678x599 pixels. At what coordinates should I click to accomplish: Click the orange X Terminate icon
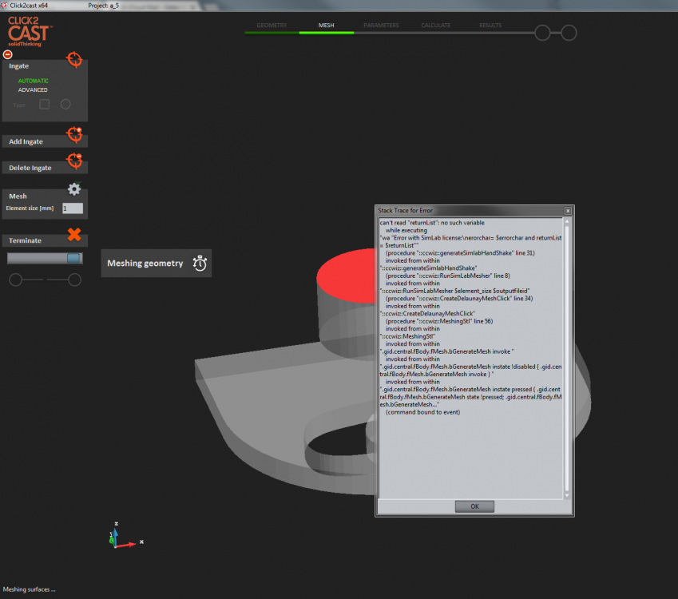(x=74, y=235)
